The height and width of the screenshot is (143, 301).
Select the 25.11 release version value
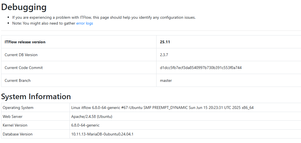coord(165,42)
